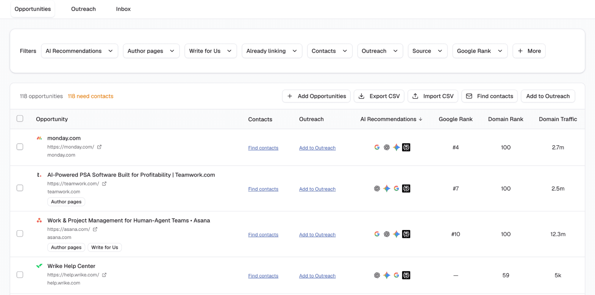
Task: Click Author pages tag under asana.com
Action: click(66, 248)
